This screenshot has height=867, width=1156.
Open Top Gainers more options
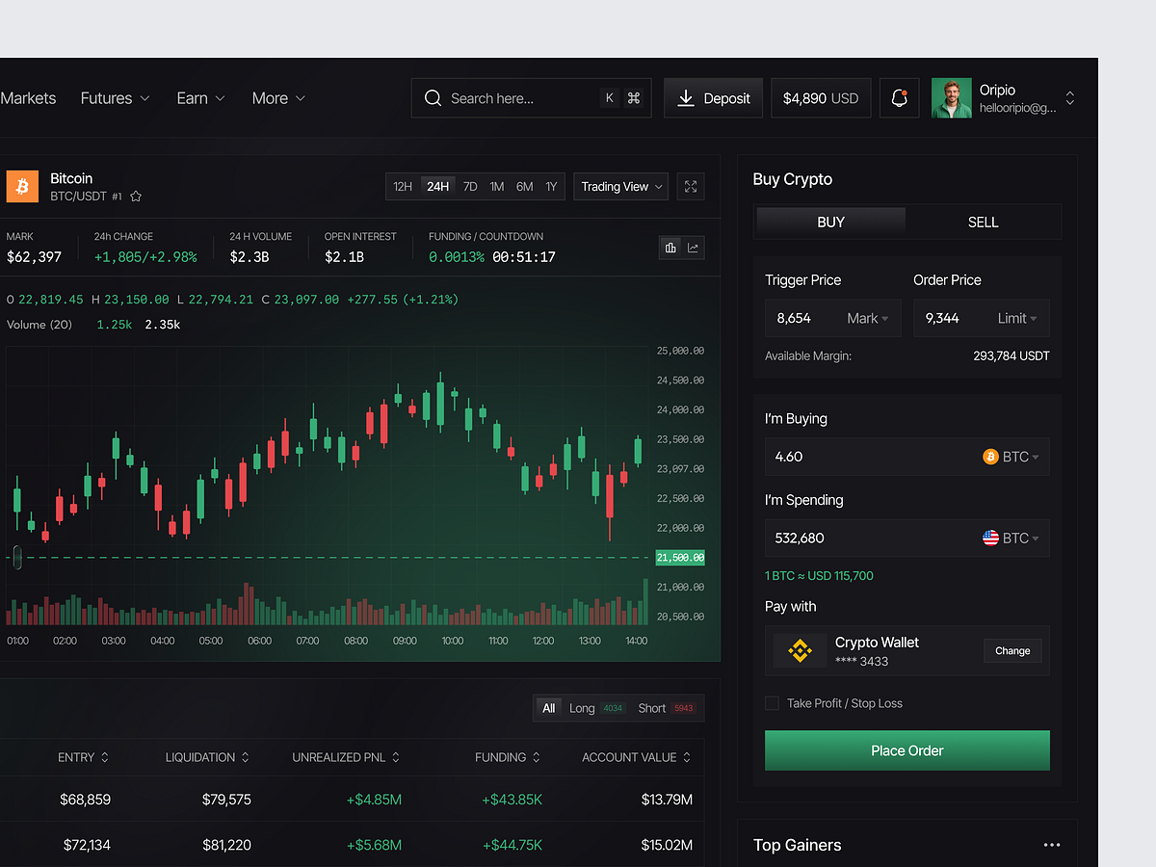[x=1052, y=845]
